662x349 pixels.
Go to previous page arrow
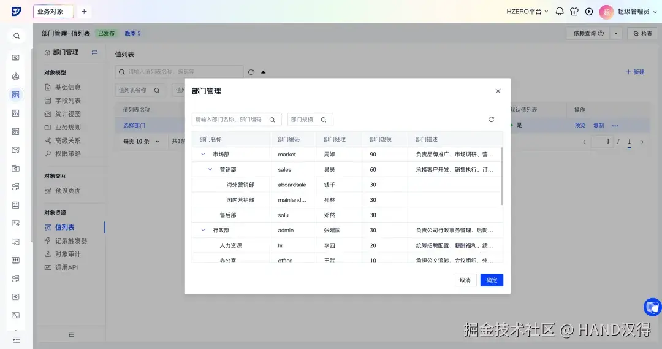click(584, 142)
